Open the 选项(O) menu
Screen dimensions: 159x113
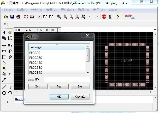pyautogui.click(x=83, y=10)
